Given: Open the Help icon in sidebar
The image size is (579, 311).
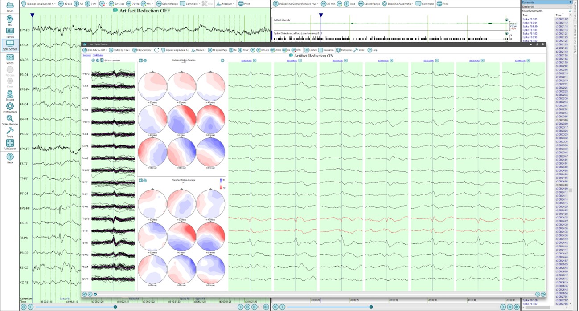Looking at the screenshot, I should tap(10, 158).
